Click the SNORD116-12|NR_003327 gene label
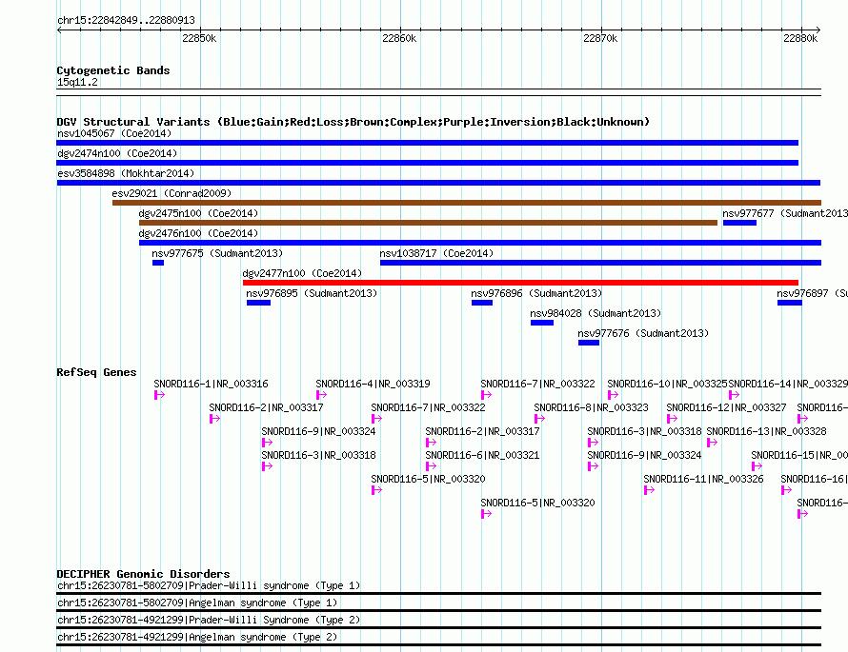Image resolution: width=848 pixels, height=652 pixels. point(726,407)
